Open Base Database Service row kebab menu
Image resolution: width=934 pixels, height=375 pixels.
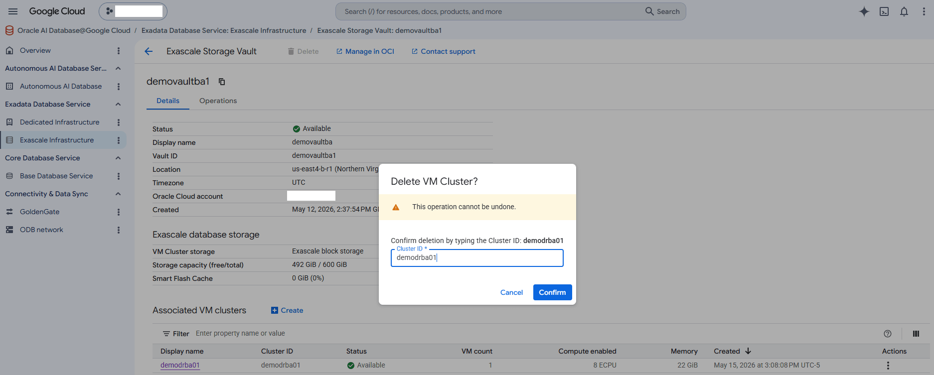(119, 176)
